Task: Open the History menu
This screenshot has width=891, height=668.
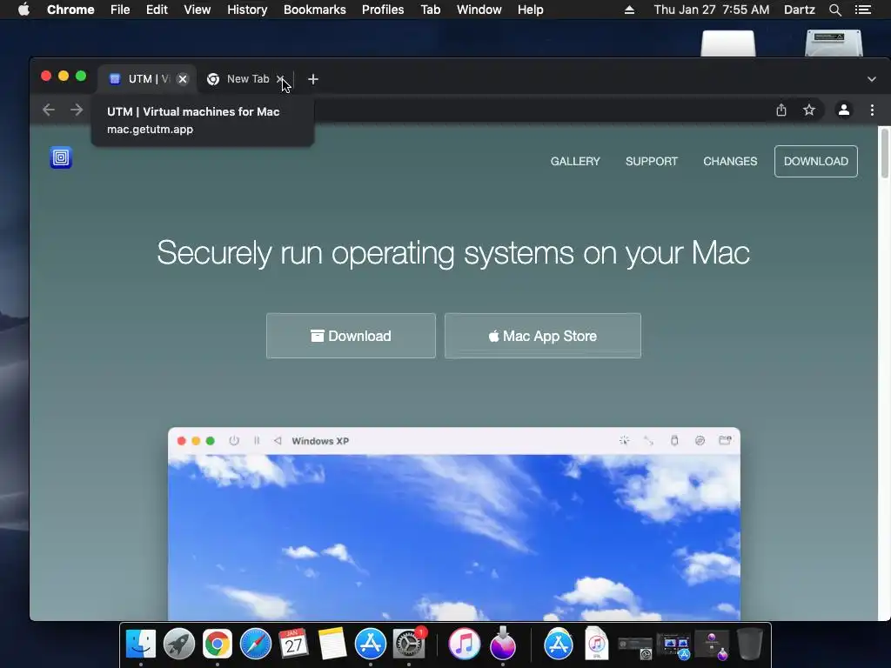Action: point(247,10)
